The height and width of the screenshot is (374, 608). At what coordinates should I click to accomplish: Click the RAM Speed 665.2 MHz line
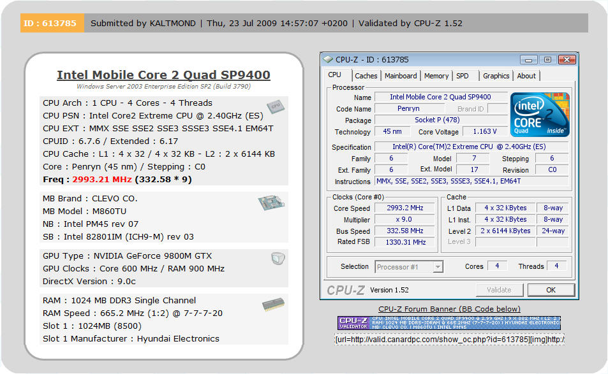[133, 313]
